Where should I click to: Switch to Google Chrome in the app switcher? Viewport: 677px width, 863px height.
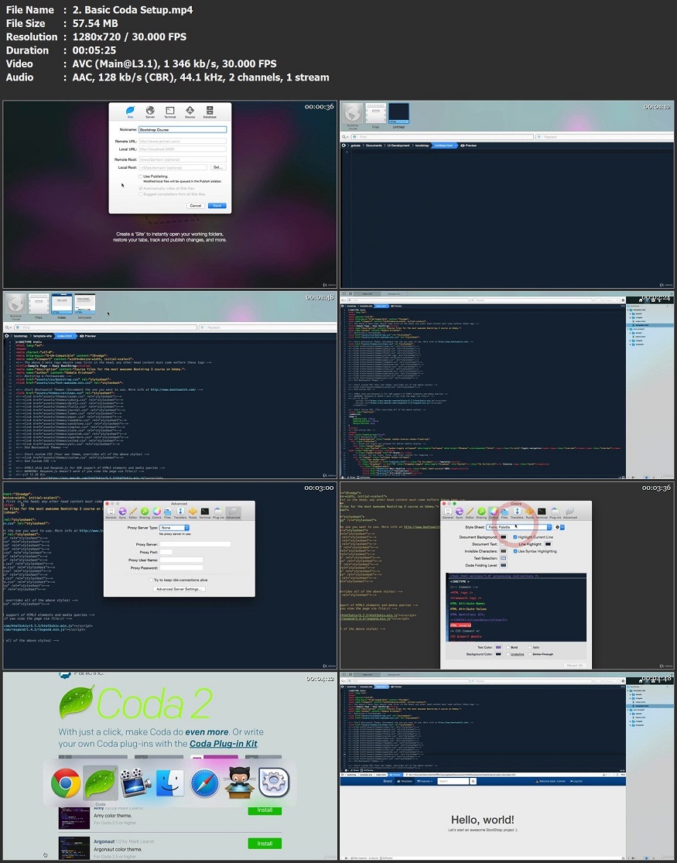tap(66, 783)
